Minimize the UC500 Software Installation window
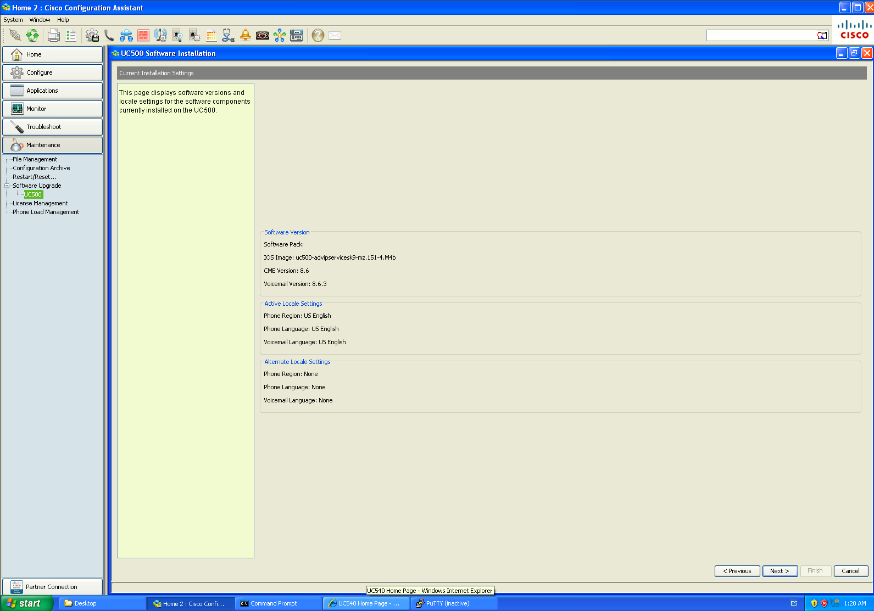 tap(842, 53)
